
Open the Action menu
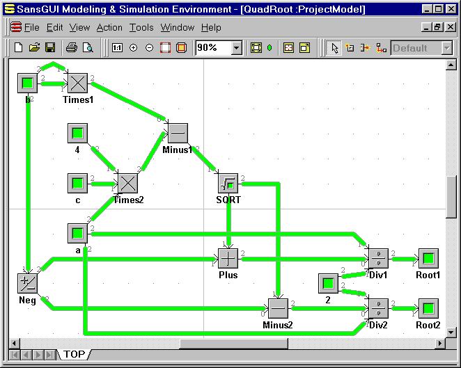(x=109, y=28)
